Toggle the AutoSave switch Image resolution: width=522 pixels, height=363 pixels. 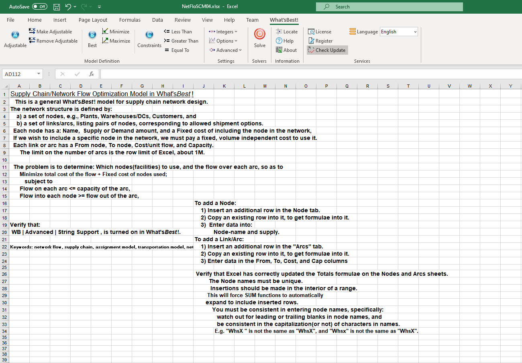(x=39, y=7)
